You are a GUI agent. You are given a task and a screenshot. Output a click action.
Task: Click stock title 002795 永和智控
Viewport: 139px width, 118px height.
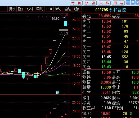111,10
